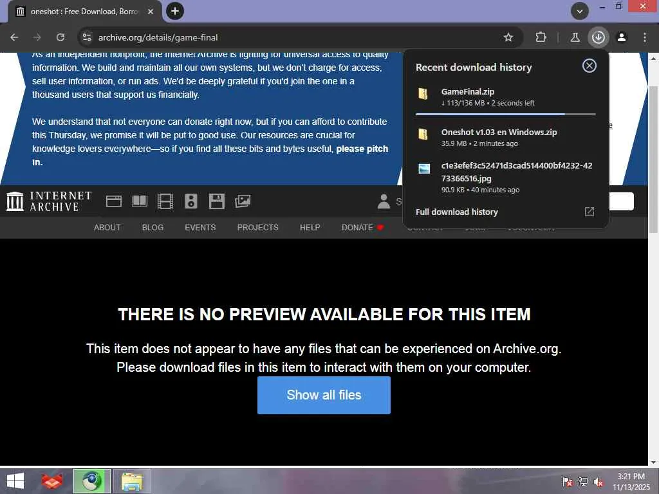Screen dimensions: 659x494
Task: Open the tab search dropdown arrow
Action: point(580,12)
